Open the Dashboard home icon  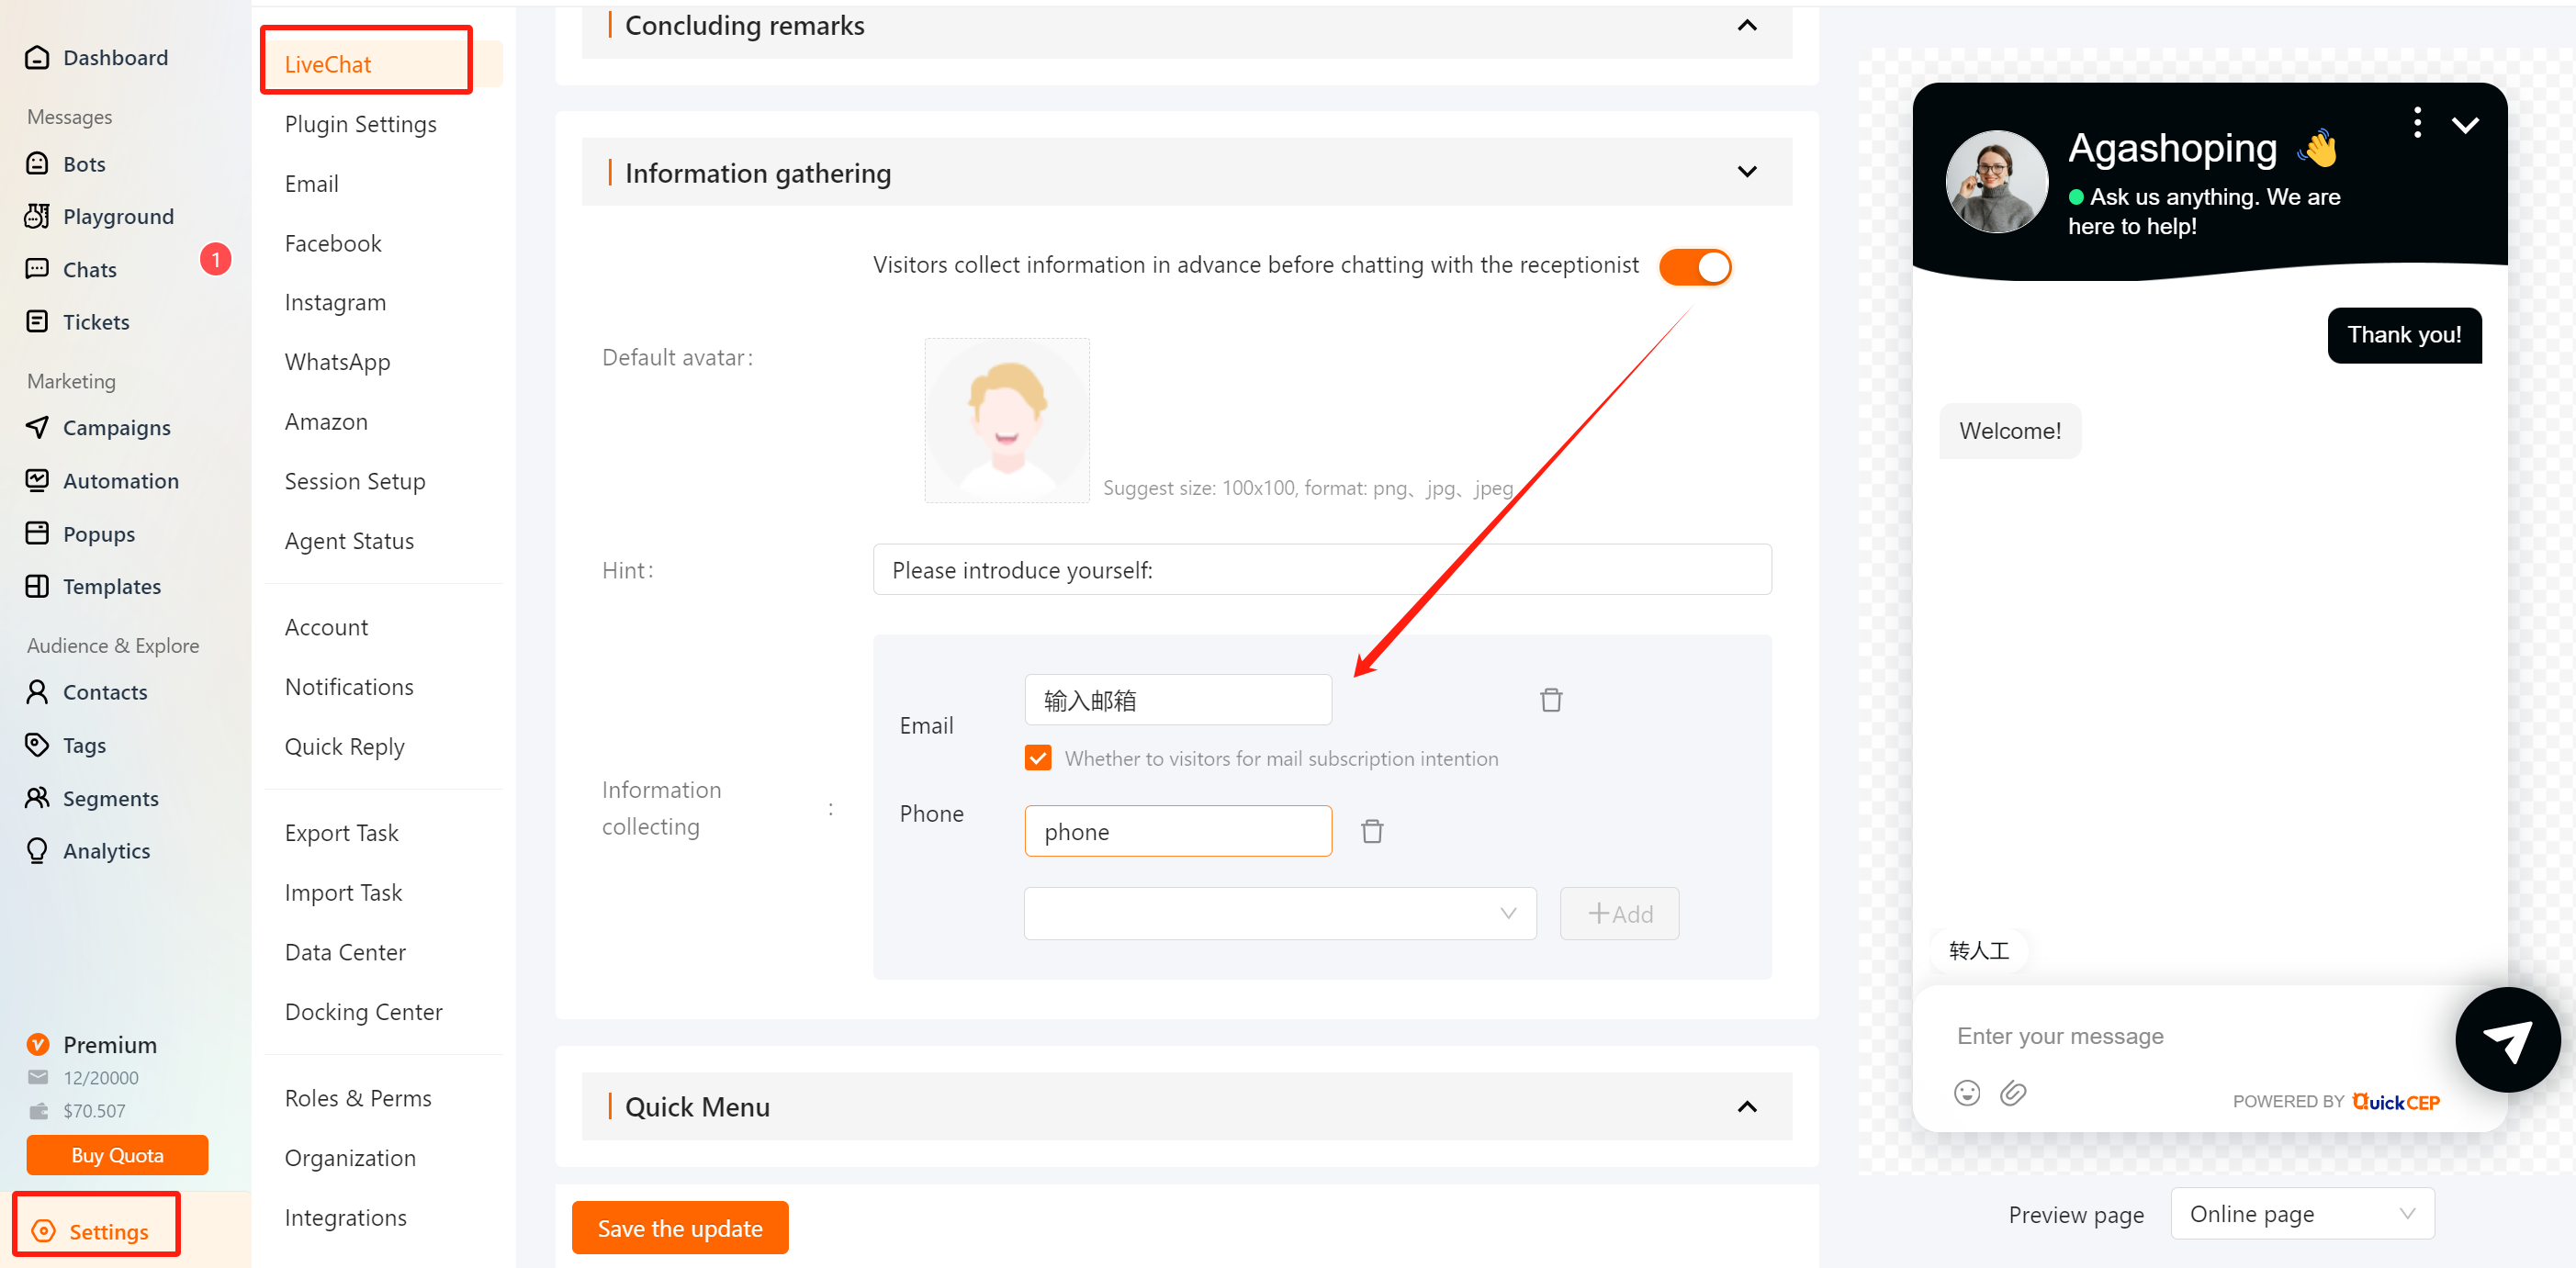click(37, 58)
